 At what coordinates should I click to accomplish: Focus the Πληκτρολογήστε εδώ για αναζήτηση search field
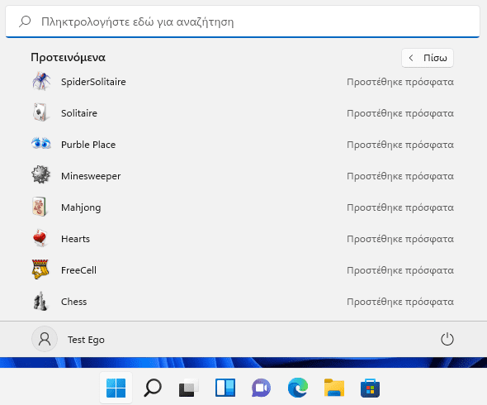pos(243,21)
